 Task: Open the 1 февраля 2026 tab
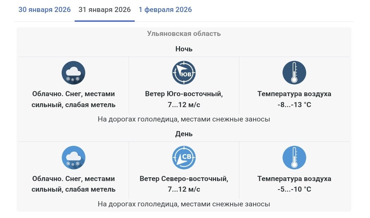pos(165,10)
